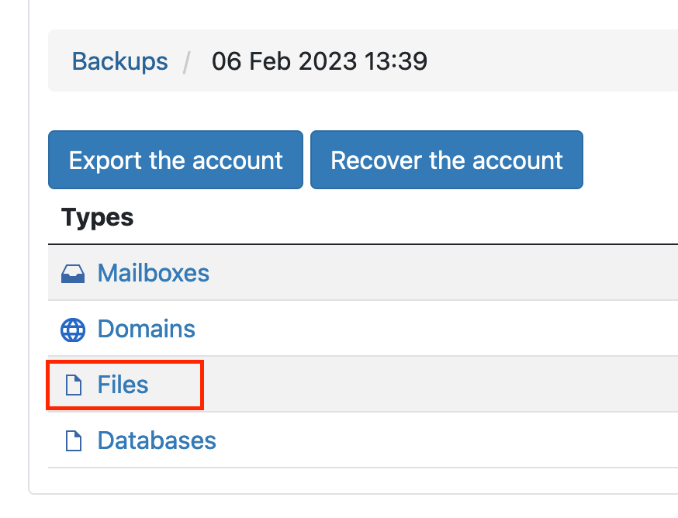Open the Databases backup section
This screenshot has height=518, width=678.
156,440
